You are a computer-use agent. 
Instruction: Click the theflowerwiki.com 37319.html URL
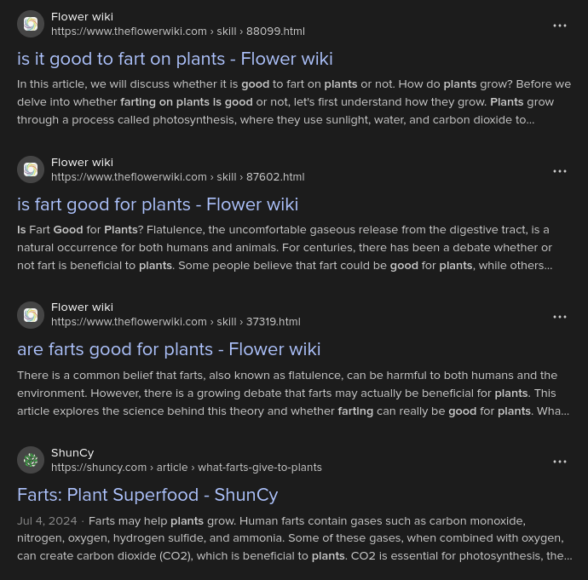pos(176,322)
